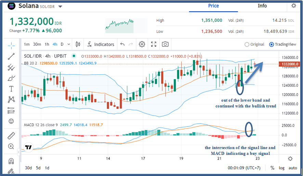
Task: Set 1h timeframe
Action: pos(47,44)
